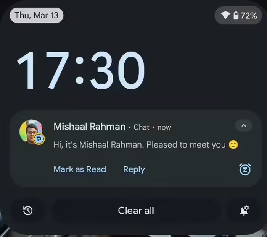This screenshot has width=267, height=237.
Task: Open notification settings bell gear icon
Action: tap(244, 210)
